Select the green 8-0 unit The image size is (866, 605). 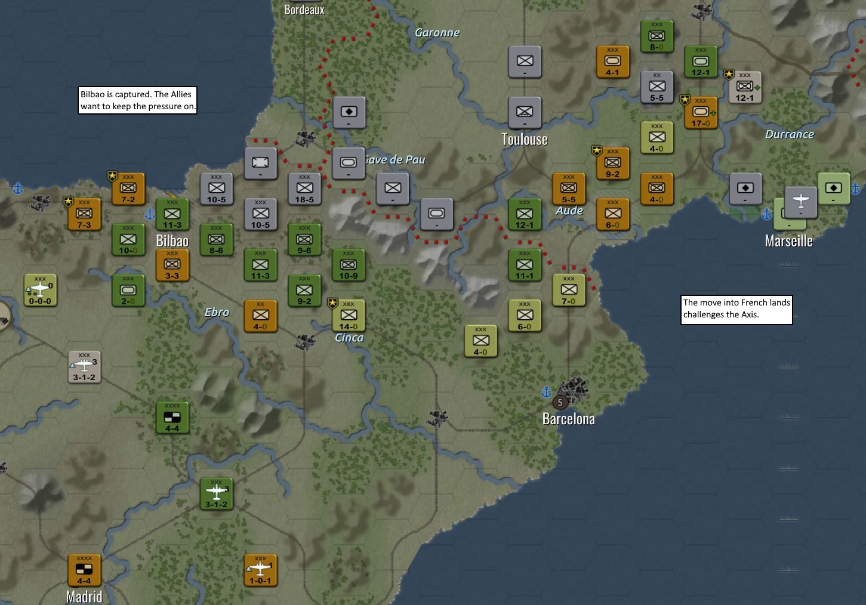657,36
